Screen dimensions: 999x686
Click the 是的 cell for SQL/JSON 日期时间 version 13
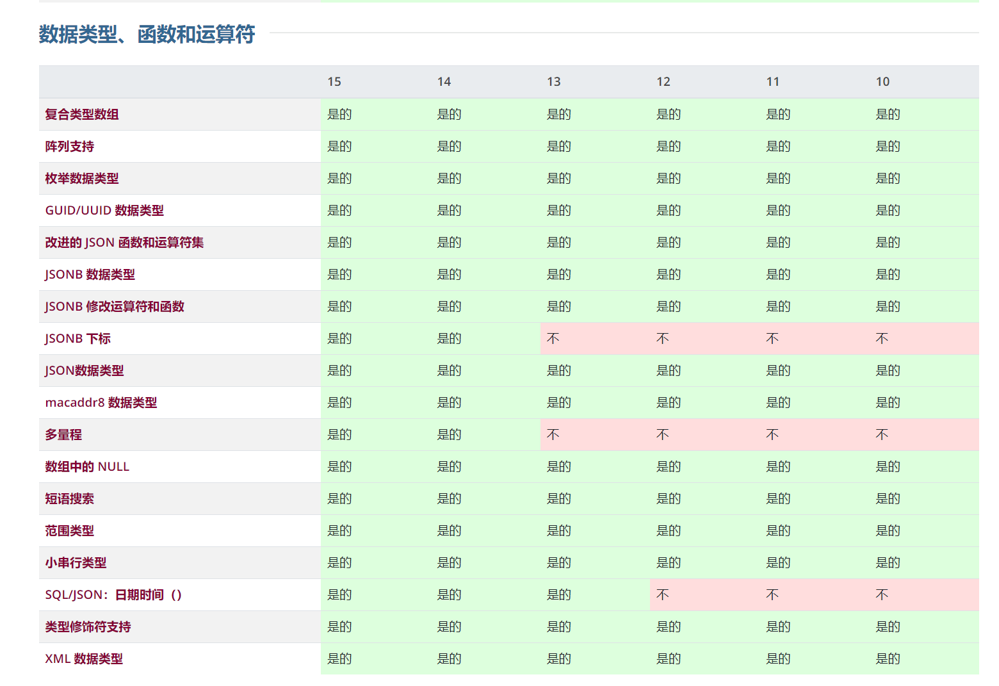click(x=595, y=595)
